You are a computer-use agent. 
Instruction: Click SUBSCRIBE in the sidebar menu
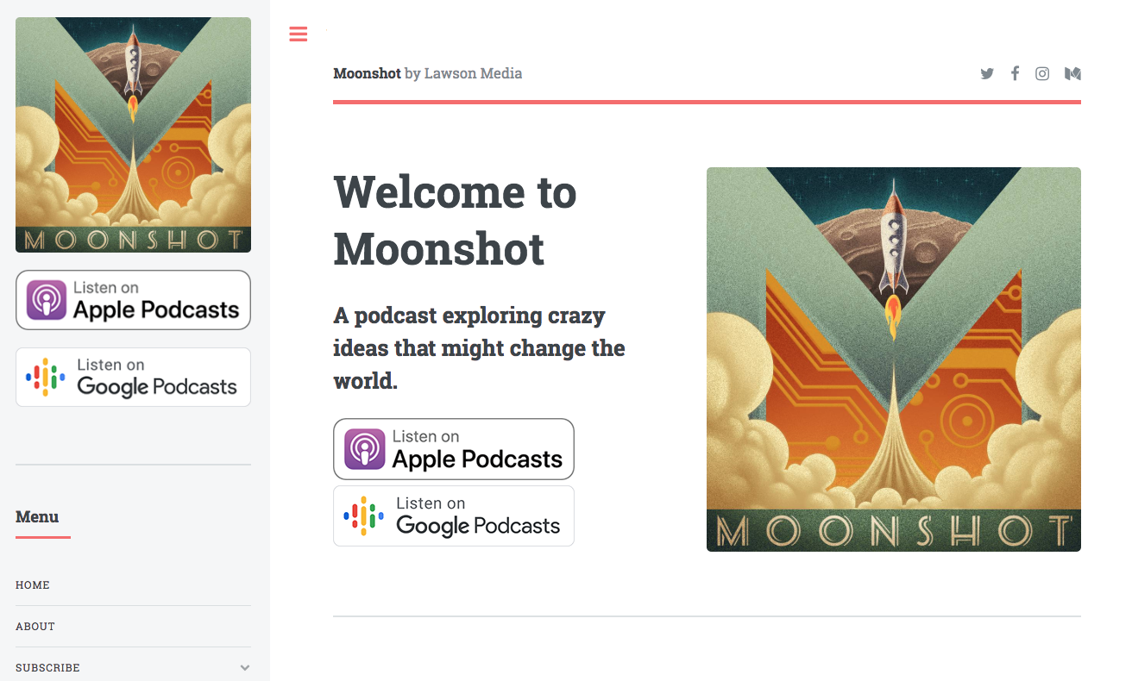tap(47, 667)
